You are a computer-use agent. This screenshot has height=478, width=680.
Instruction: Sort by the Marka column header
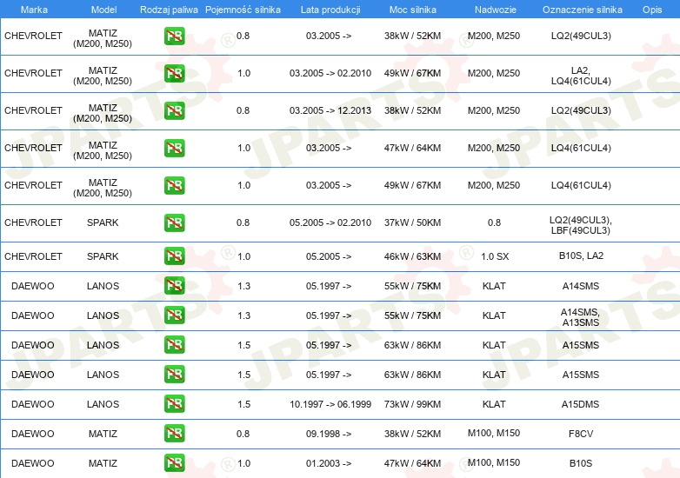coord(34,9)
